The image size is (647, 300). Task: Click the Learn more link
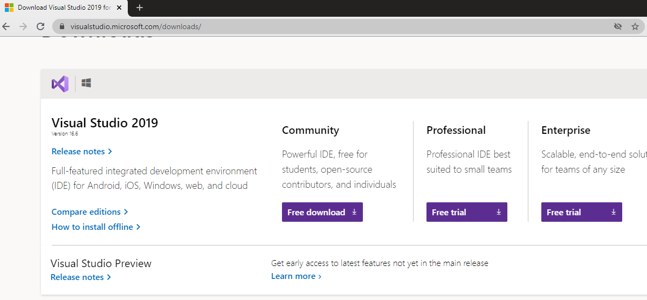[x=296, y=276]
